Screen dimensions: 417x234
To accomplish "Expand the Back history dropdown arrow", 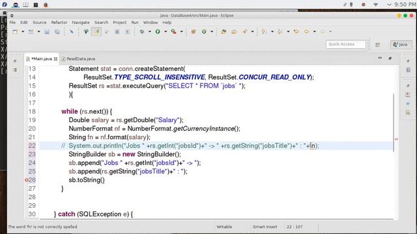I will coord(315,32).
